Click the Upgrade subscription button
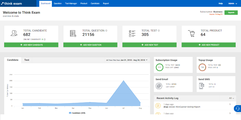241x120 pixels. tap(231, 12)
